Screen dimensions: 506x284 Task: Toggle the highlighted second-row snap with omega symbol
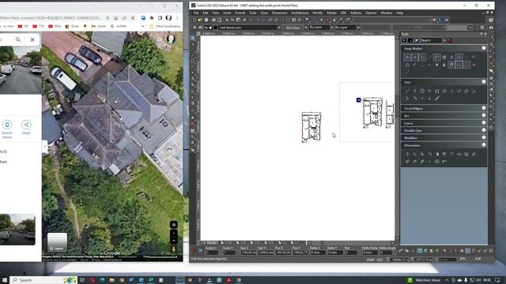[x=451, y=65]
